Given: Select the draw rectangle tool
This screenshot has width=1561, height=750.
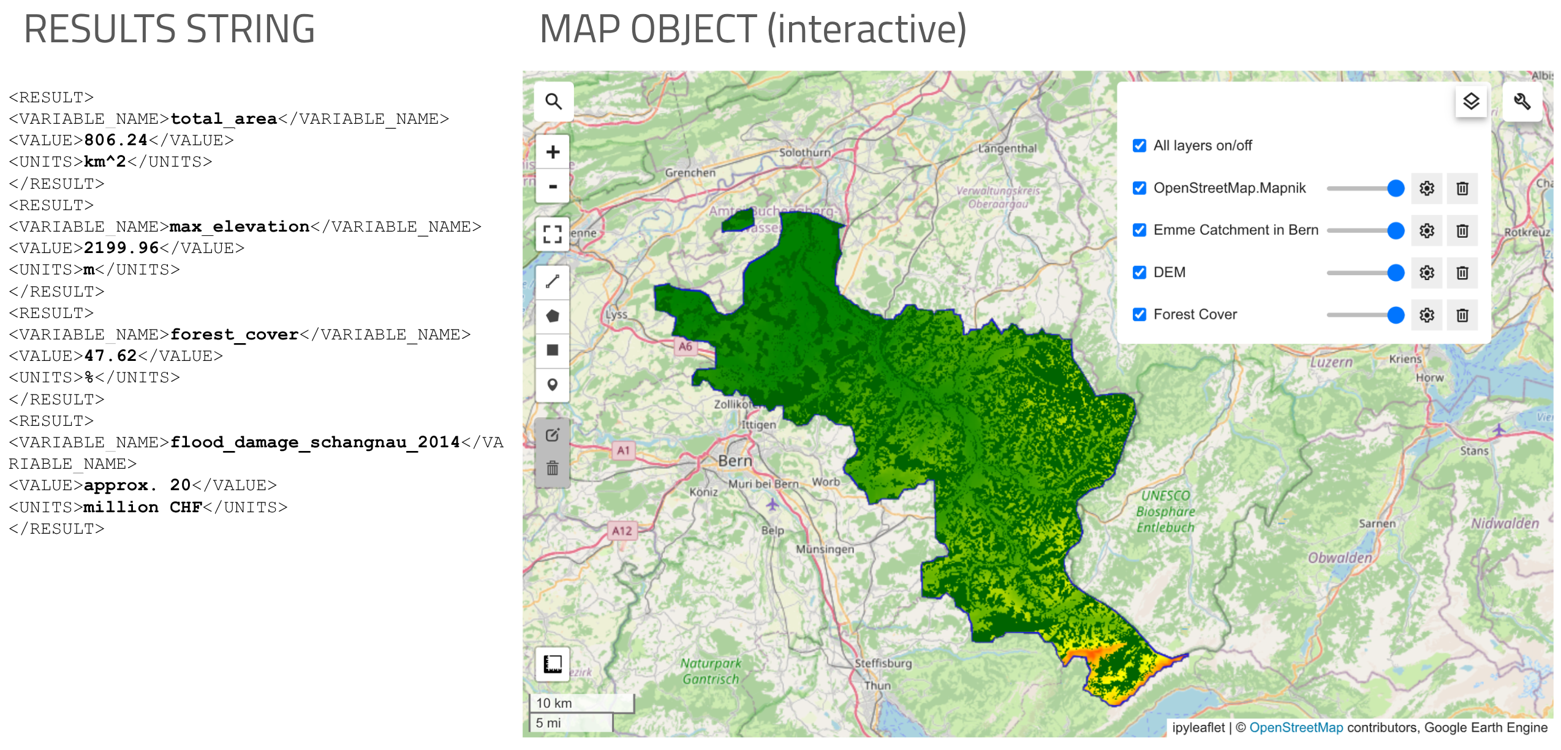Looking at the screenshot, I should pyautogui.click(x=553, y=350).
